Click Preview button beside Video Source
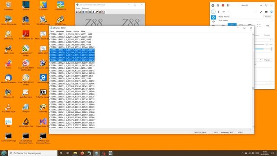The height and width of the screenshot is (156, 277). [x=267, y=16]
